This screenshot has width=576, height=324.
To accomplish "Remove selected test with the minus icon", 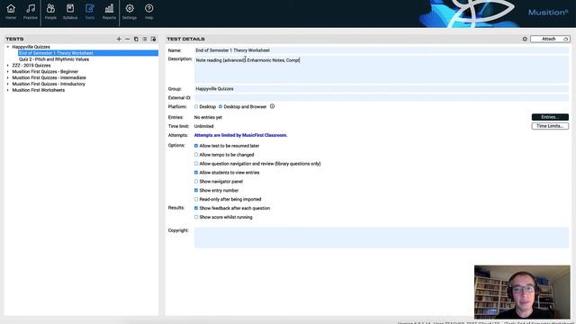I will (x=128, y=39).
